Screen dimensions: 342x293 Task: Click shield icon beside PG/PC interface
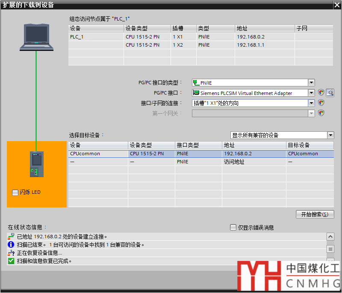[321, 92]
